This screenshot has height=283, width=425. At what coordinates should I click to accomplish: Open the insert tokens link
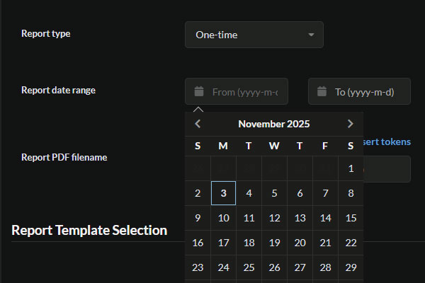pos(387,141)
